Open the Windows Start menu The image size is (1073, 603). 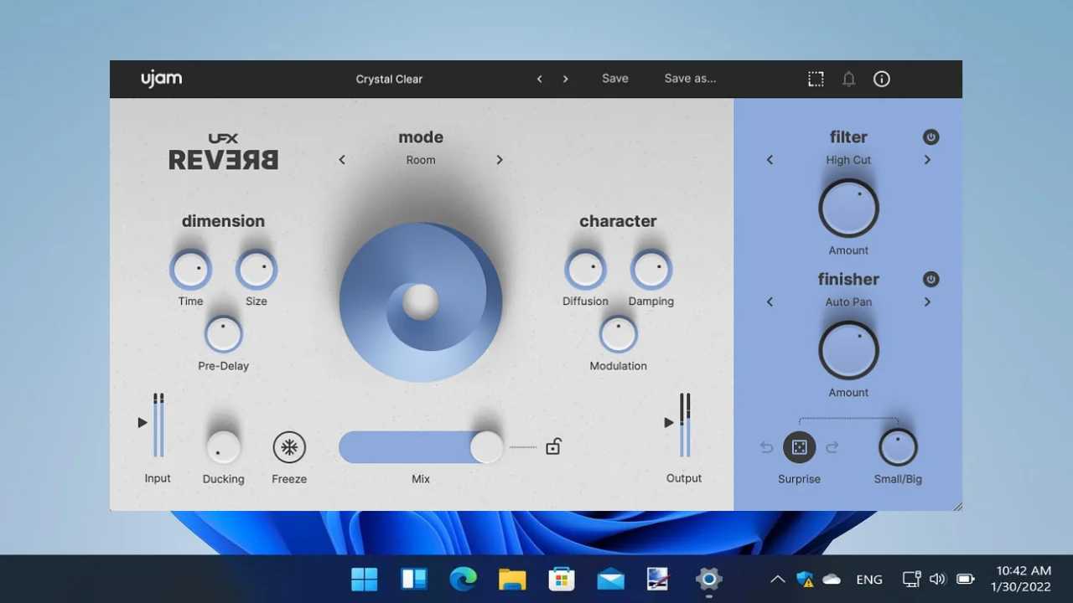coord(364,579)
